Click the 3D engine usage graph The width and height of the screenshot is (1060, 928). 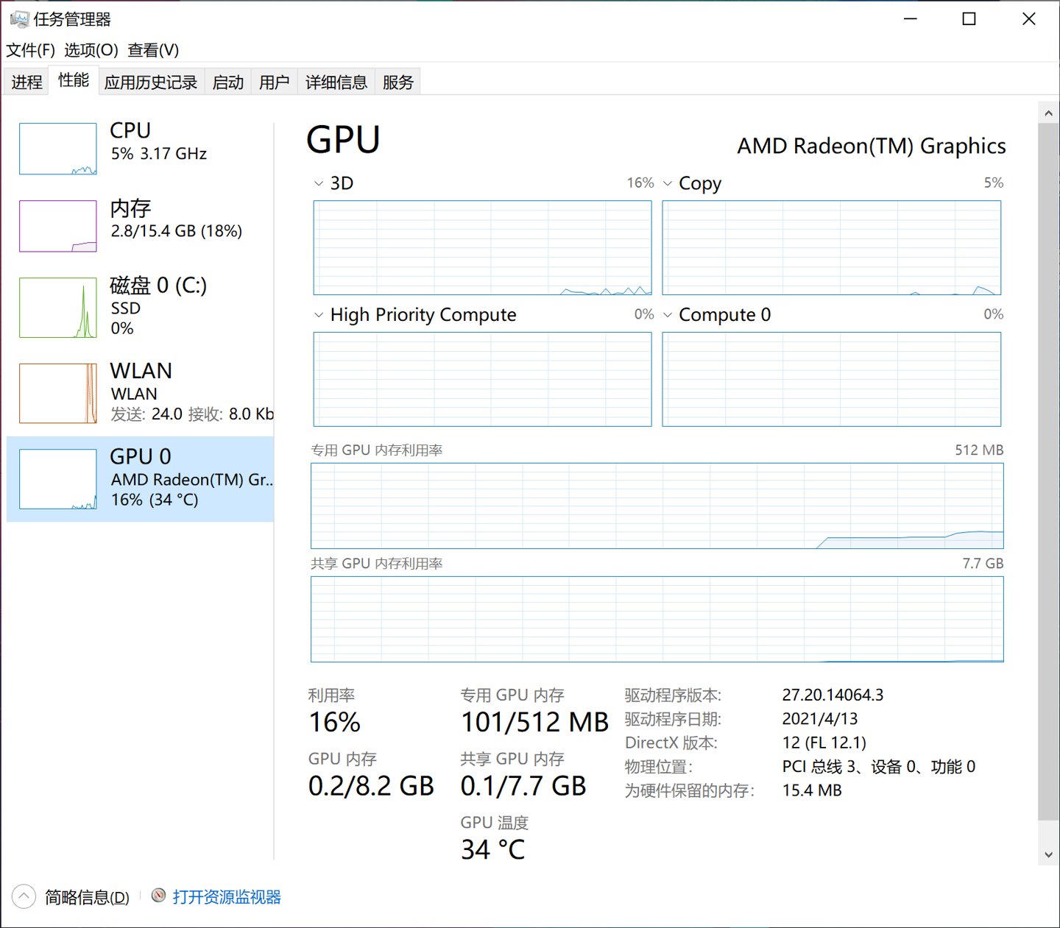click(482, 248)
